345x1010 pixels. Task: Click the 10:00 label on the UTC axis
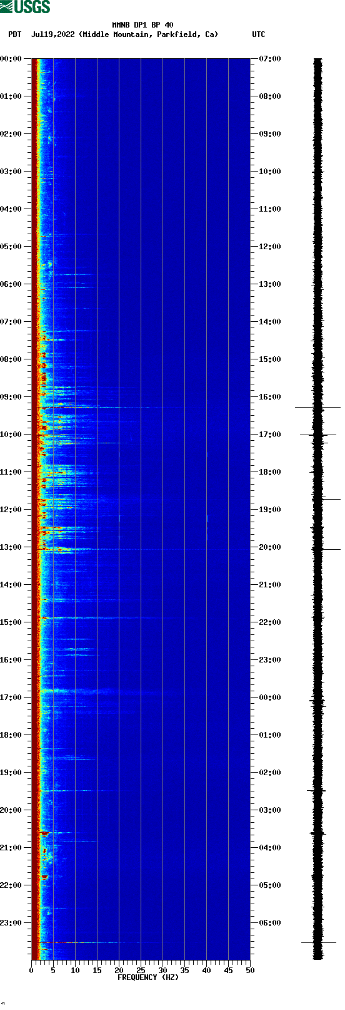[x=270, y=172]
